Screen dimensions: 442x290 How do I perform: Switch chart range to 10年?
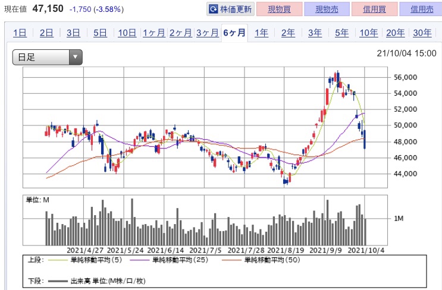[369, 33]
